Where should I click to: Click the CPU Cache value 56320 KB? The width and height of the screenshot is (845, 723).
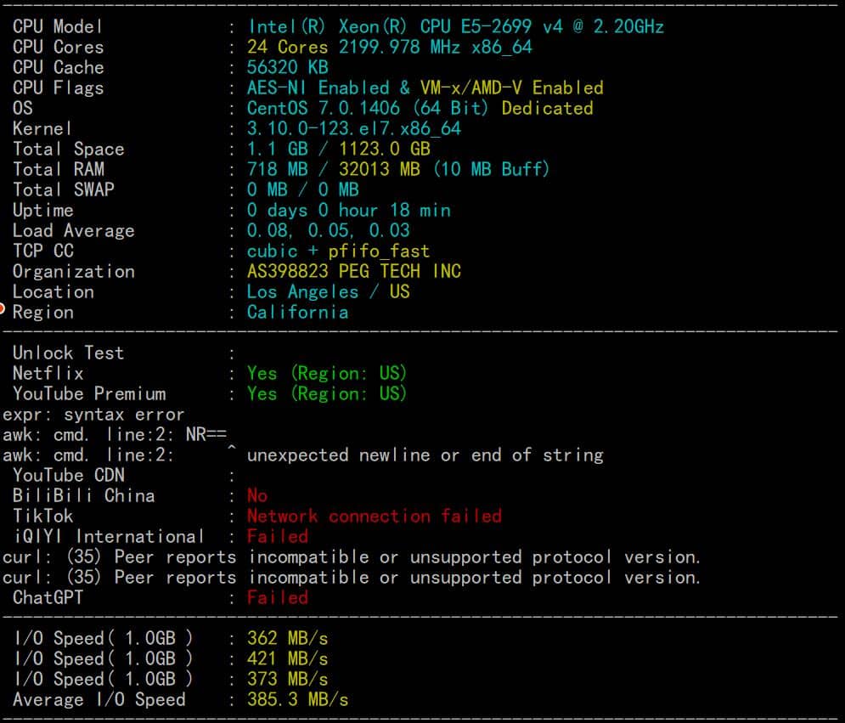(288, 67)
